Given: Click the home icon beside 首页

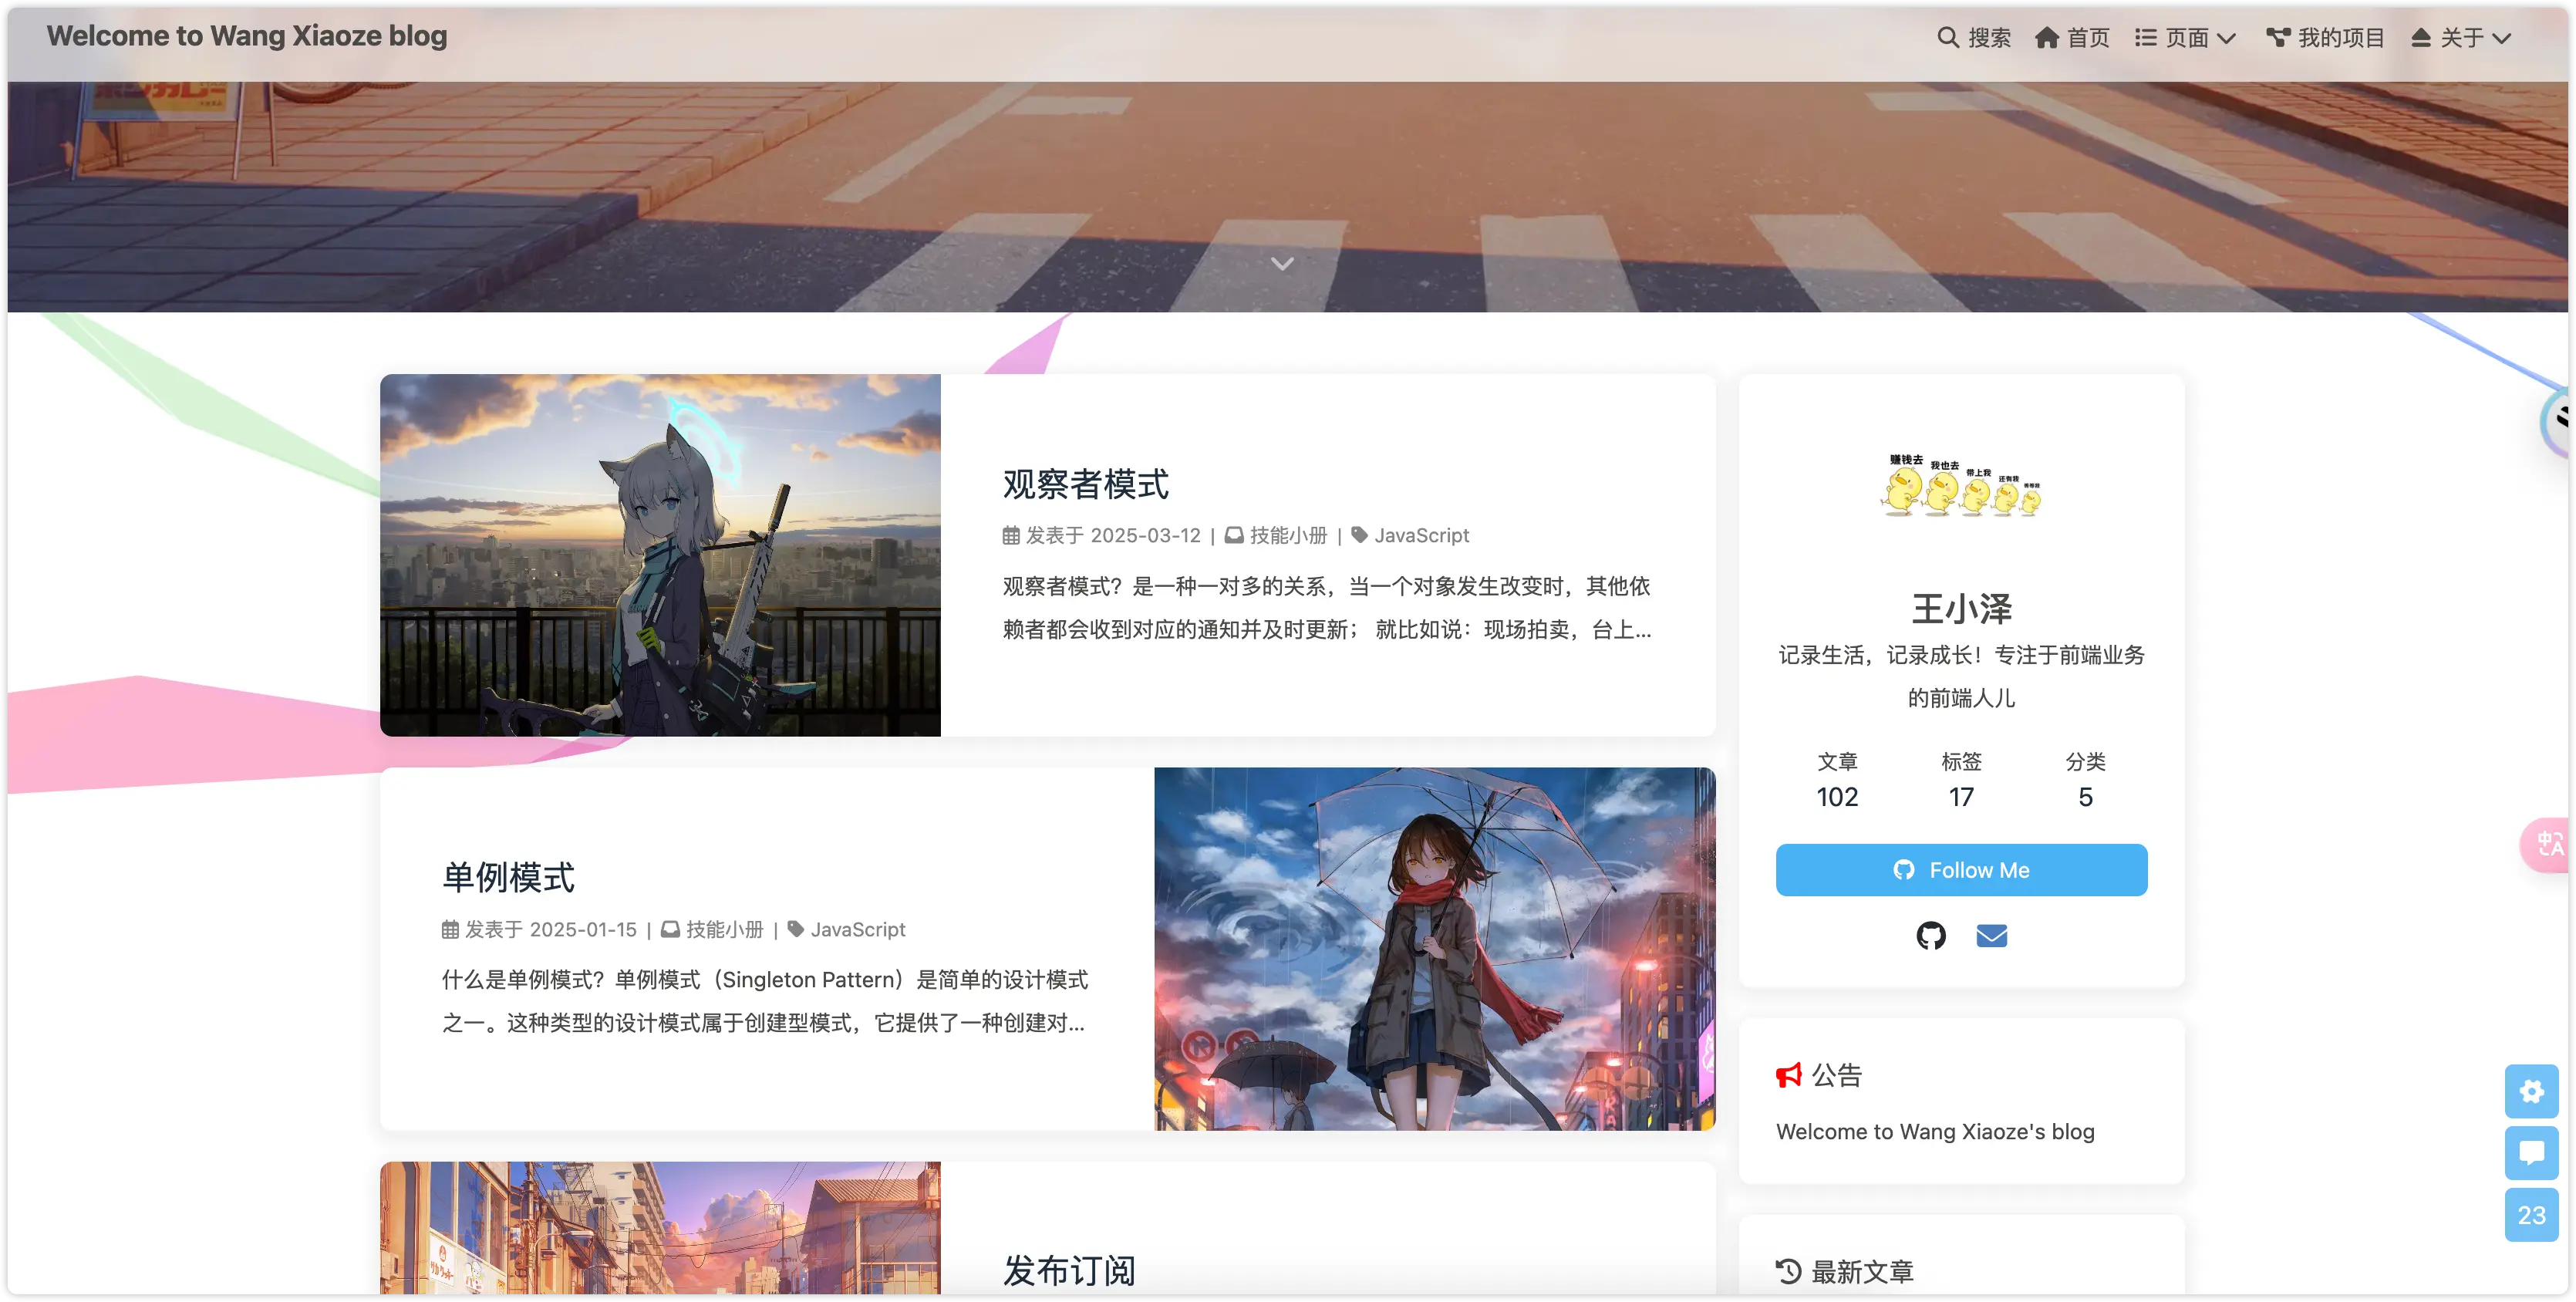Looking at the screenshot, I should click(2046, 37).
